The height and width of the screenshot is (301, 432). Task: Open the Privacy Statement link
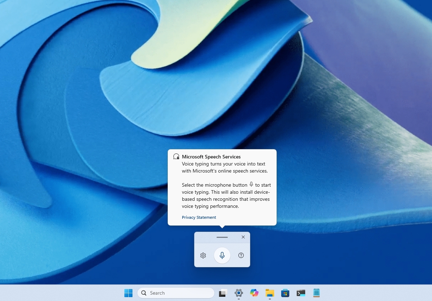click(199, 217)
